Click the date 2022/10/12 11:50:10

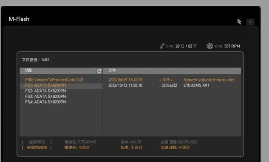coord(125,85)
